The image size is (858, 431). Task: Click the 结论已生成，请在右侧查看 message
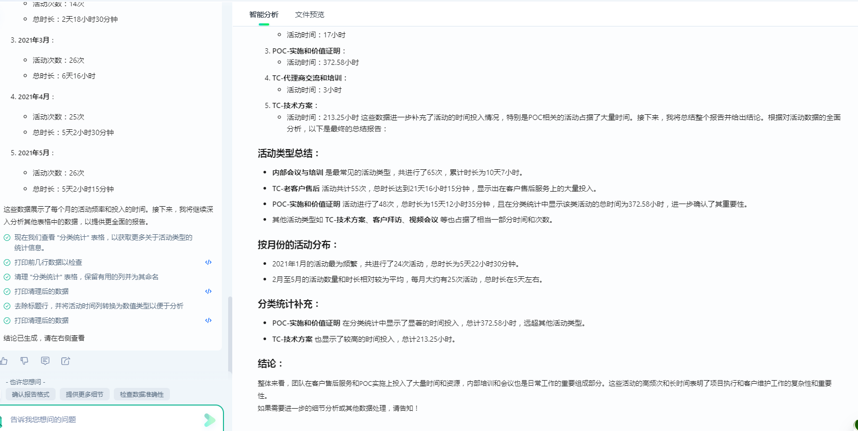[44, 338]
